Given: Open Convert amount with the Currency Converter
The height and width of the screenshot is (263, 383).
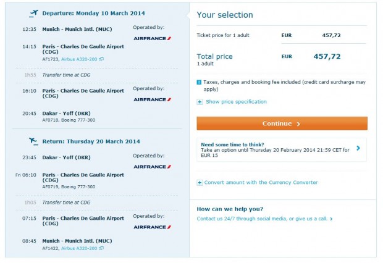Looking at the screenshot, I should click(x=261, y=183).
